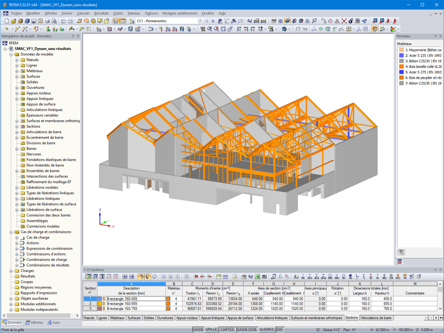
Task: Toggle CARTES mode in status bar
Action: pyautogui.click(x=227, y=330)
